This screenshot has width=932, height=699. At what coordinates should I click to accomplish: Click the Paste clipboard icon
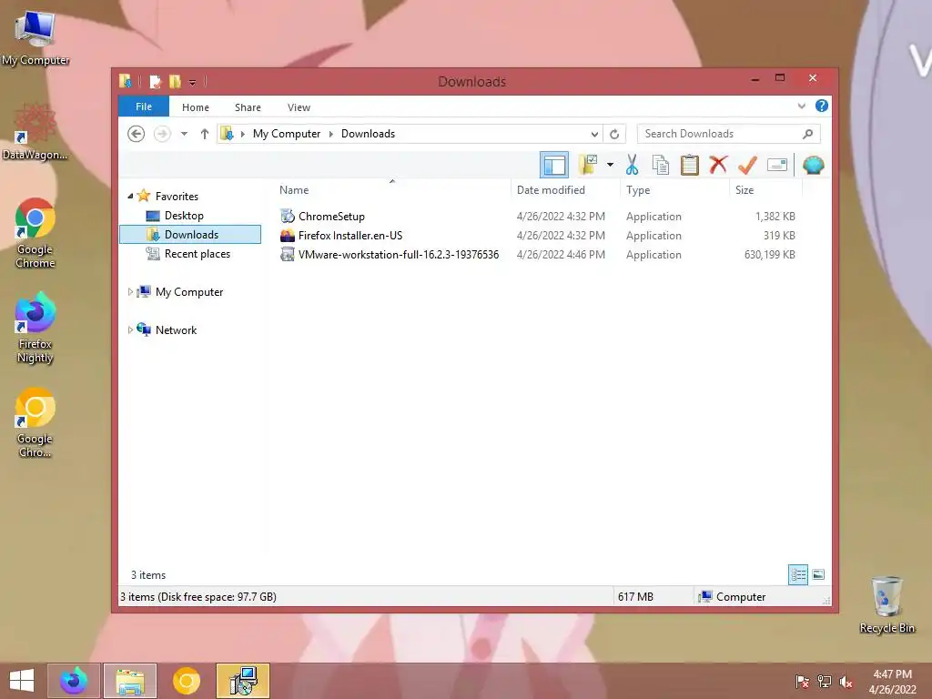pos(690,165)
